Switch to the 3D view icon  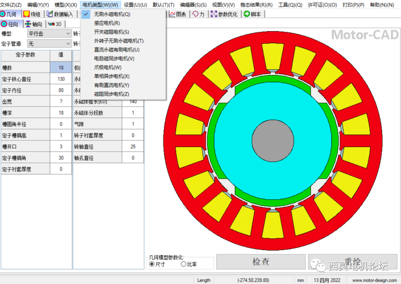point(55,24)
